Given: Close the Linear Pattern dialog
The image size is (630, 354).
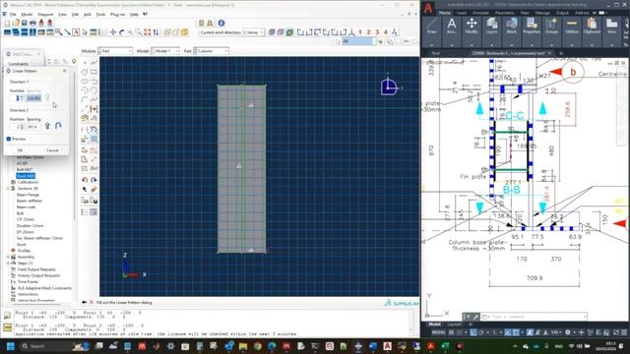Looking at the screenshot, I should [65, 71].
